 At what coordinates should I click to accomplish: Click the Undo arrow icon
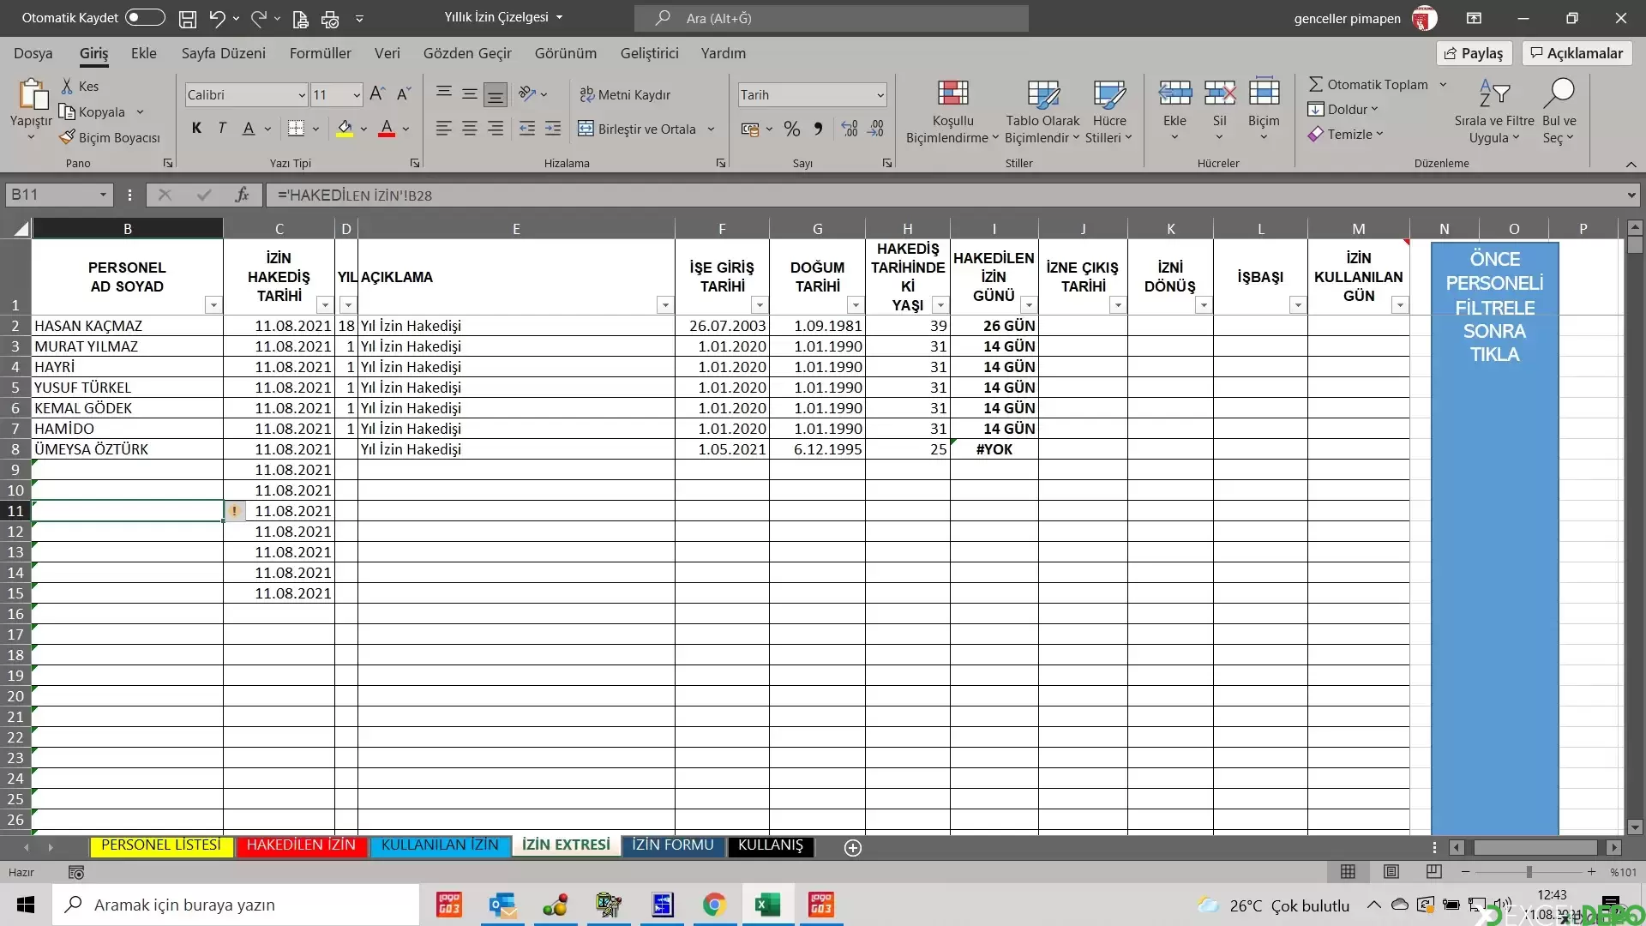click(216, 18)
